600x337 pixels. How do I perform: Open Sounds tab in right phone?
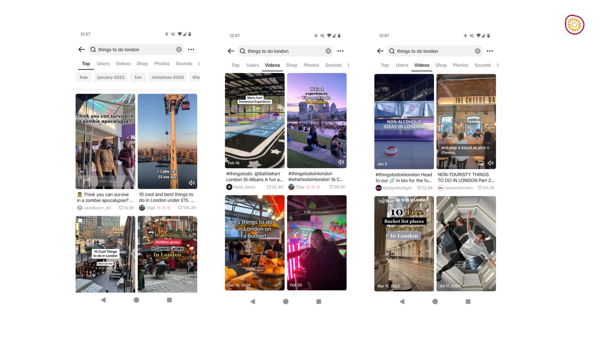click(x=482, y=65)
